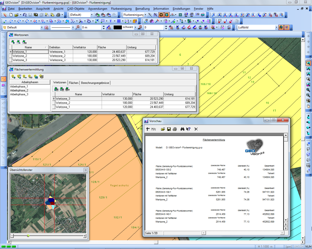The image size is (312, 249).
Task: Expand the arrow beside the main toolbar printer icon
Action: click(62, 15)
